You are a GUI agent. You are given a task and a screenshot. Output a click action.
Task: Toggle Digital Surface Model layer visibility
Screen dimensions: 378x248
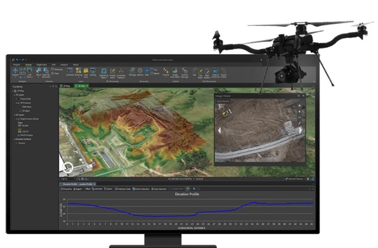(18, 119)
